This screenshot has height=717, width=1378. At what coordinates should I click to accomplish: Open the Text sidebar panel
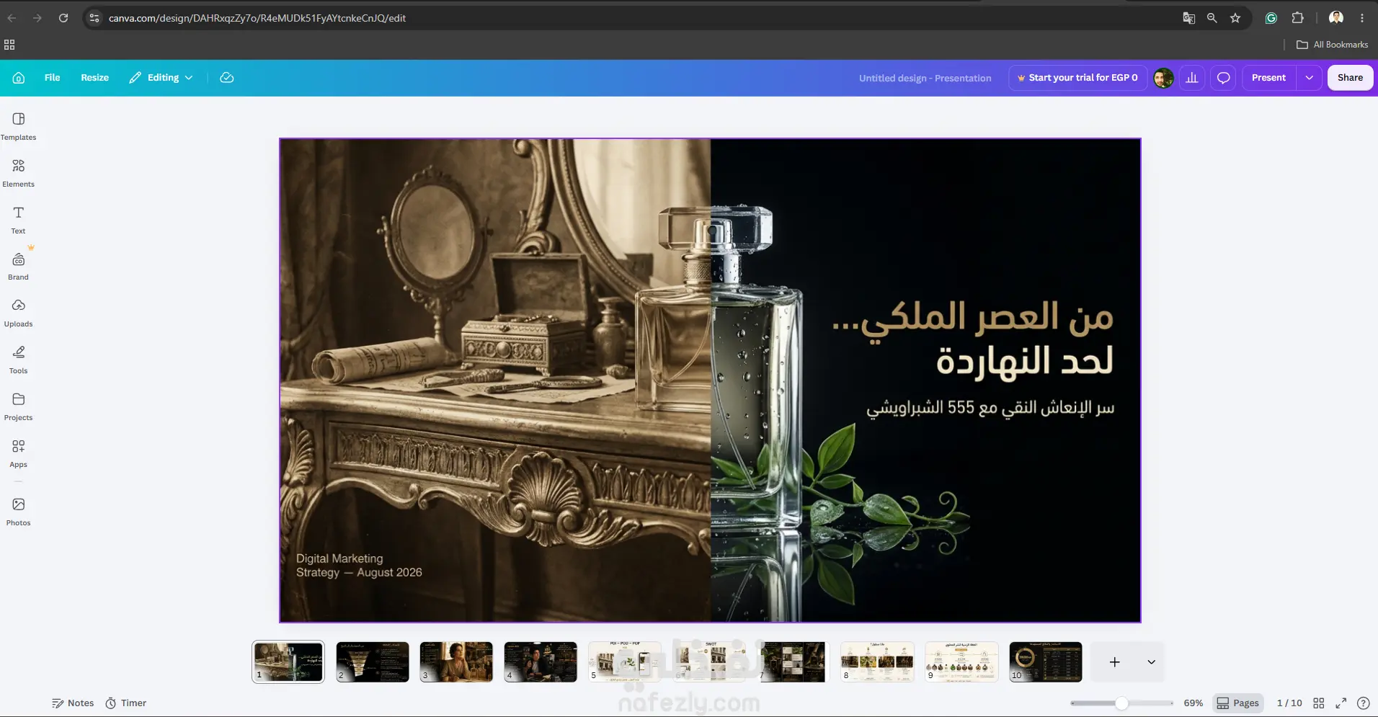pyautogui.click(x=19, y=220)
